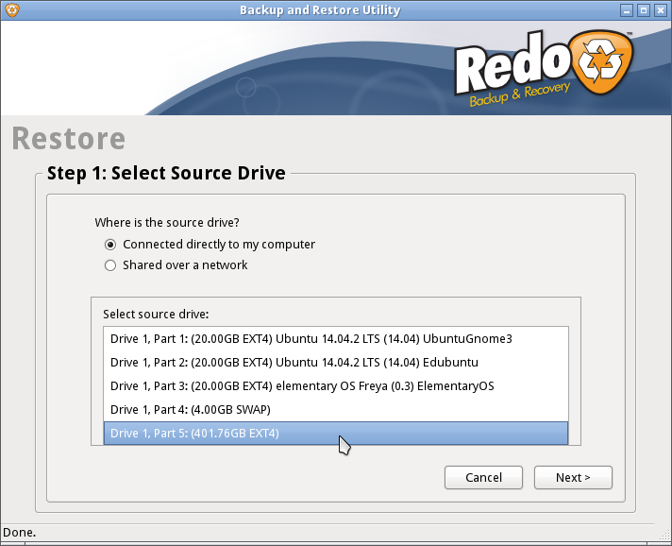Screen dimensions: 672x546
Task: Click Next to continue the restore
Action: [573, 478]
